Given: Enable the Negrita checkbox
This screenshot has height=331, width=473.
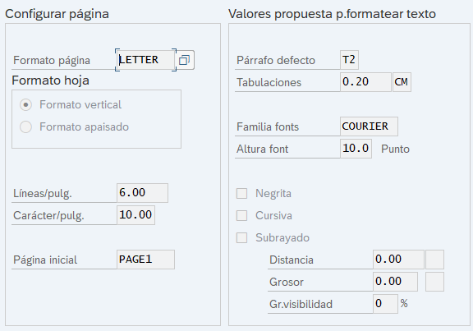Looking at the screenshot, I should pyautogui.click(x=241, y=193).
